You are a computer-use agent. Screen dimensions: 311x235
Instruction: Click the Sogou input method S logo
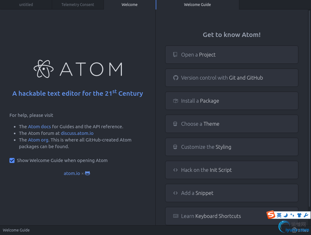[x=271, y=215]
